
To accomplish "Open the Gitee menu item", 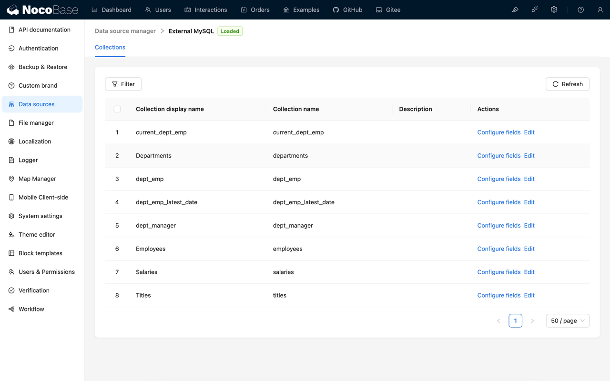I will click(x=388, y=10).
